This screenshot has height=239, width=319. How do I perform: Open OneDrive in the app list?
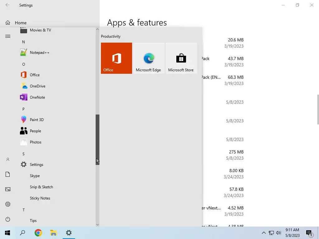(57, 86)
